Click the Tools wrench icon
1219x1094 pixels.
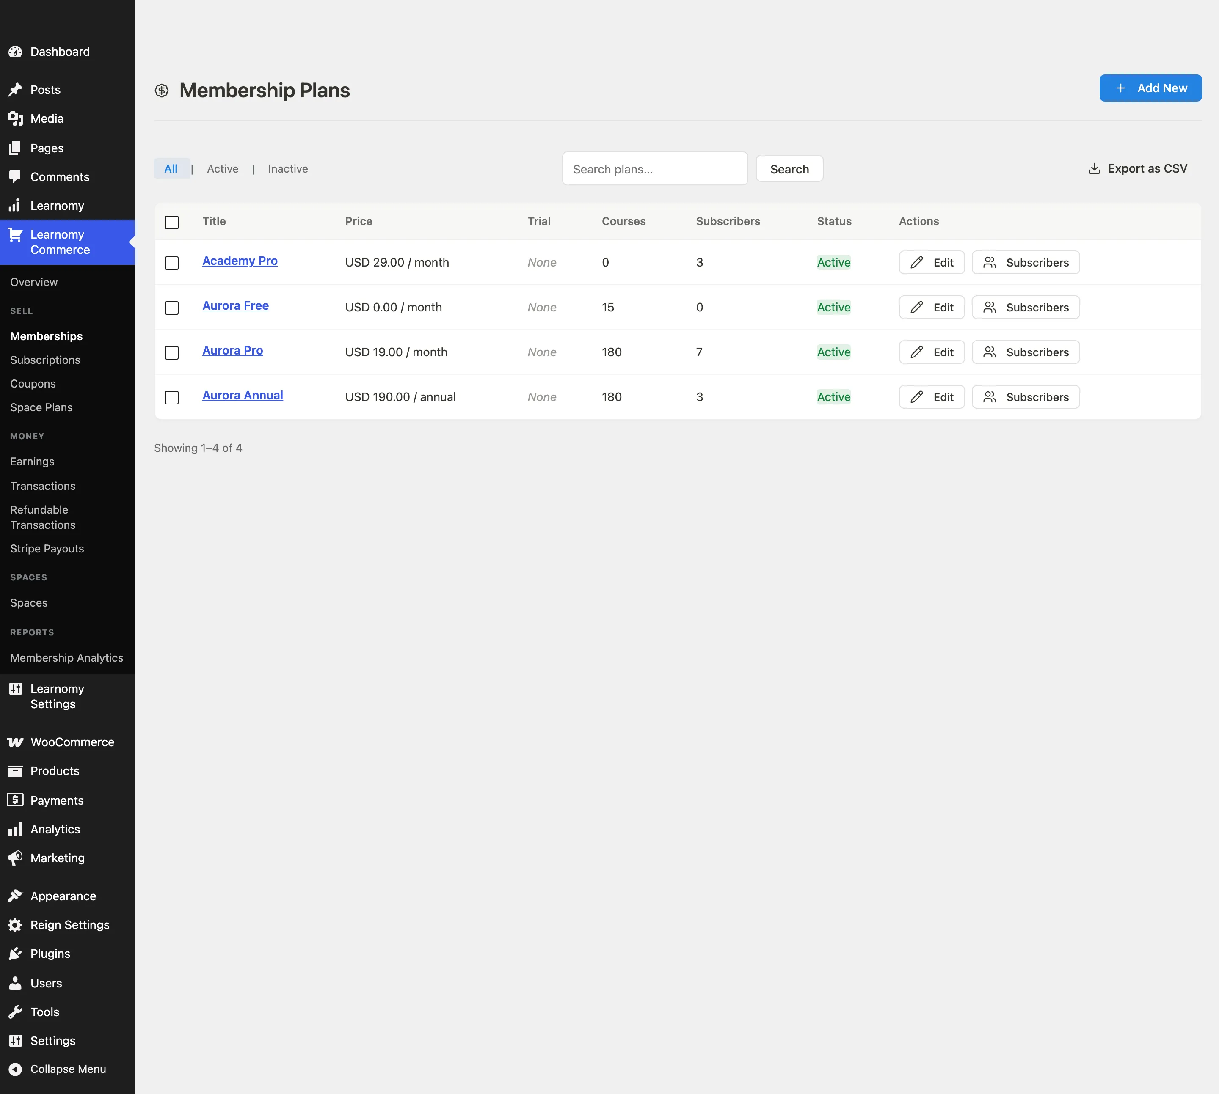point(15,1012)
